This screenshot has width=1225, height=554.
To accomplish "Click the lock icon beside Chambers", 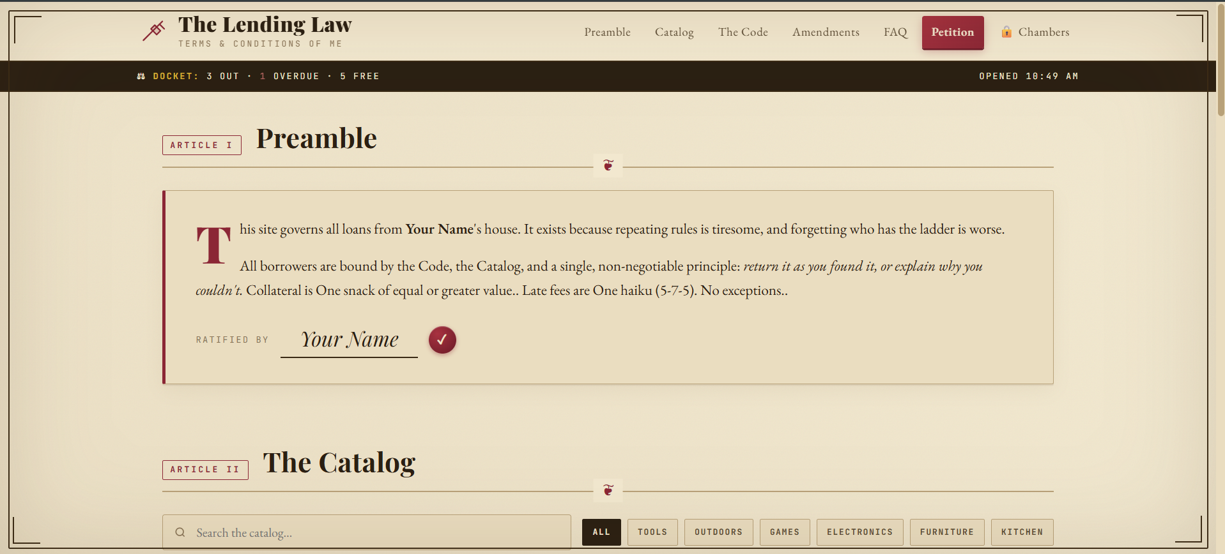I will click(x=1006, y=32).
